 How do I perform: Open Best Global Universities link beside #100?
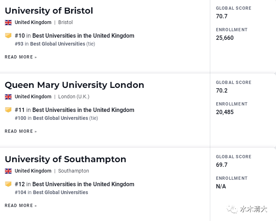[60, 118]
